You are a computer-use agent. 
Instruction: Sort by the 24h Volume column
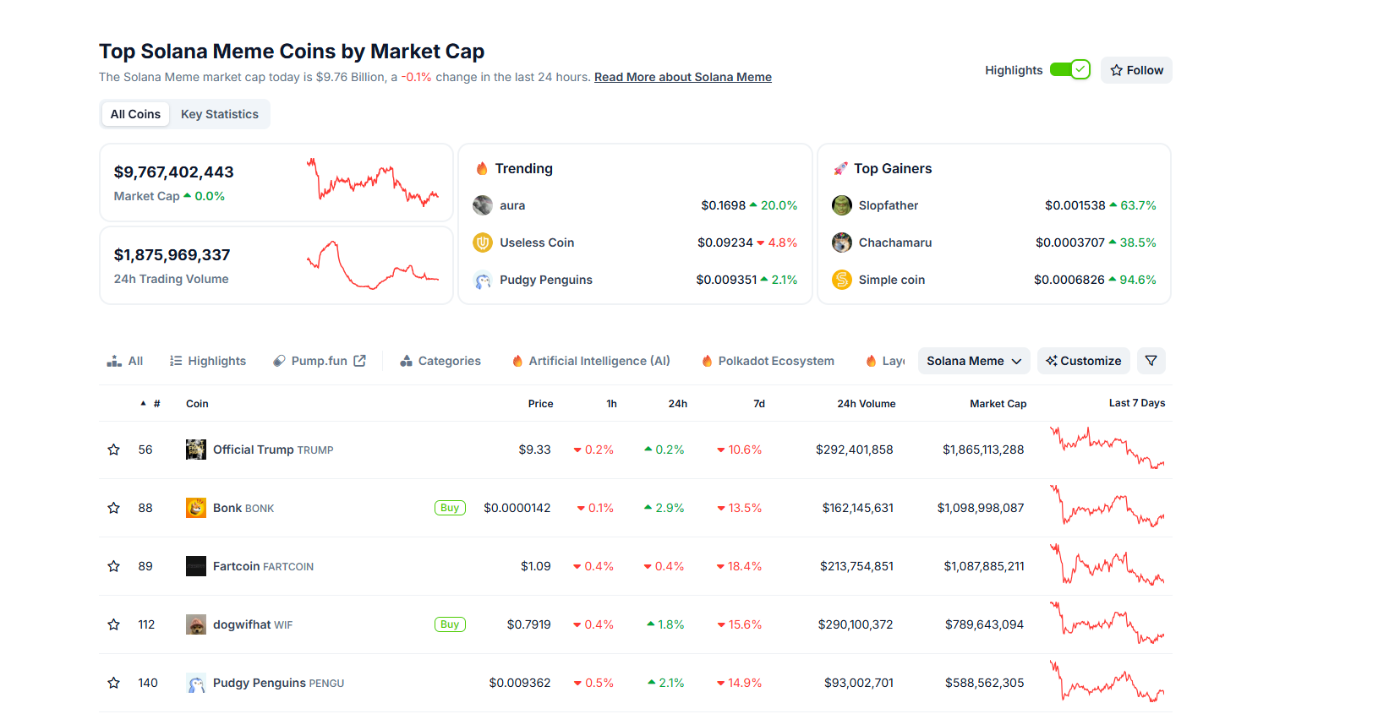pos(867,404)
